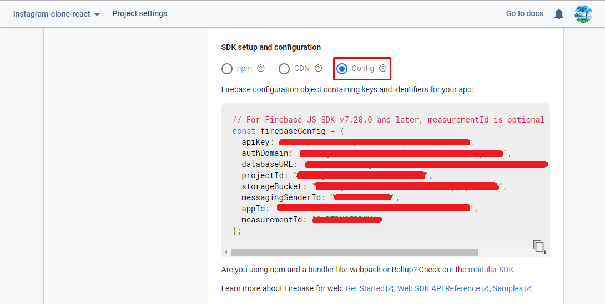The width and height of the screenshot is (605, 304).
Task: Open the user account avatar
Action: 583,14
